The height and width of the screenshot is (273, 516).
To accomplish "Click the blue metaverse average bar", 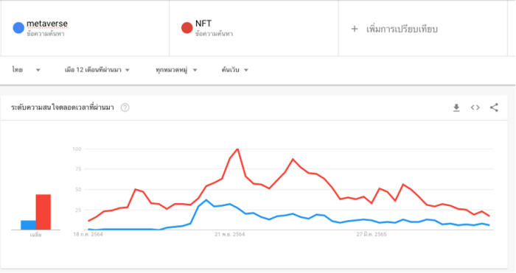I will coord(28,225).
